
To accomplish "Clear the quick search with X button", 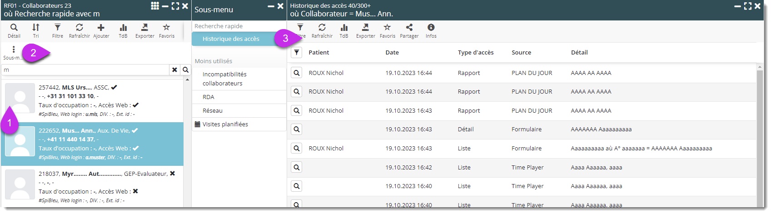I will tap(174, 70).
